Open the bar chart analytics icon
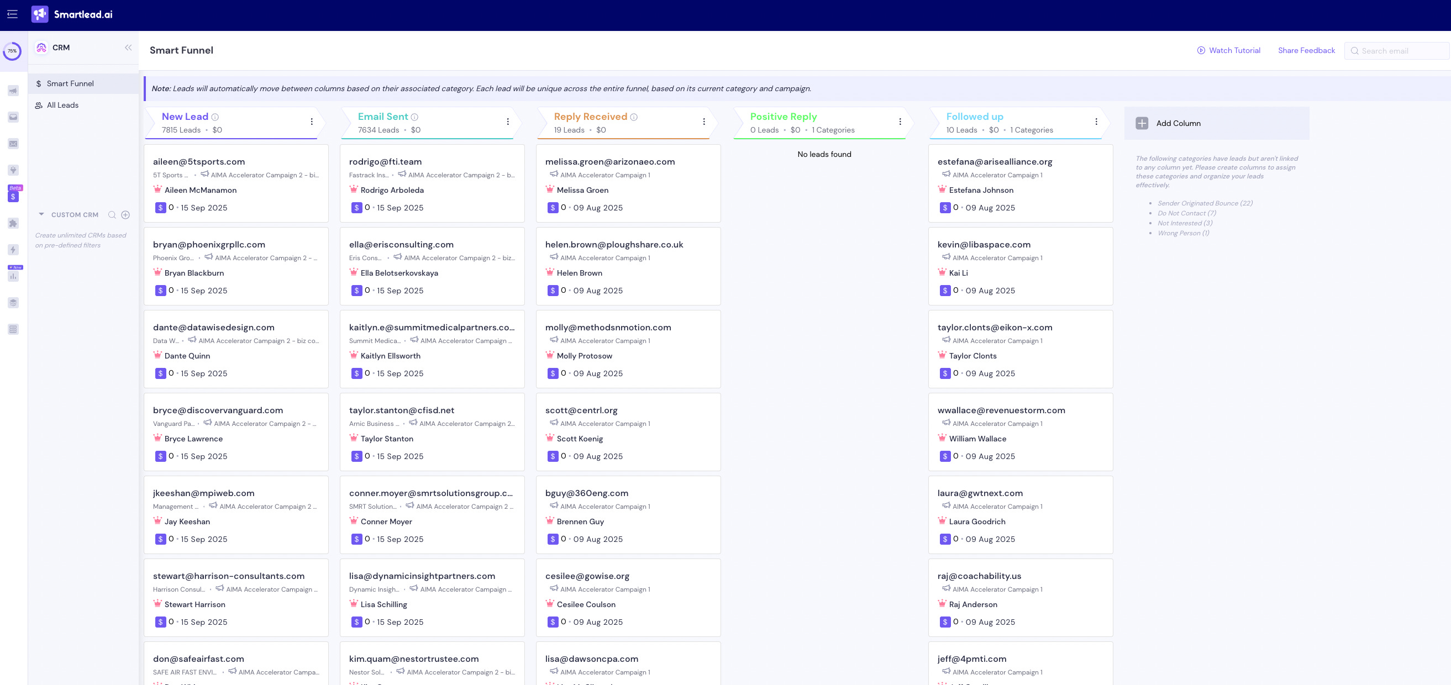 coord(13,276)
